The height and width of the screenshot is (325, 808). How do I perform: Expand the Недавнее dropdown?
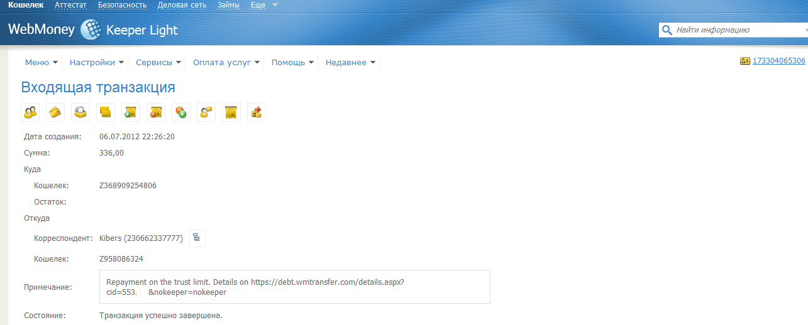click(350, 62)
